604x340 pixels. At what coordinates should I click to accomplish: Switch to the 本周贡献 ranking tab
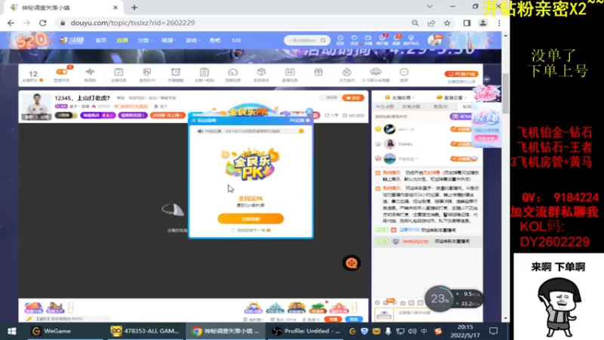click(x=411, y=107)
